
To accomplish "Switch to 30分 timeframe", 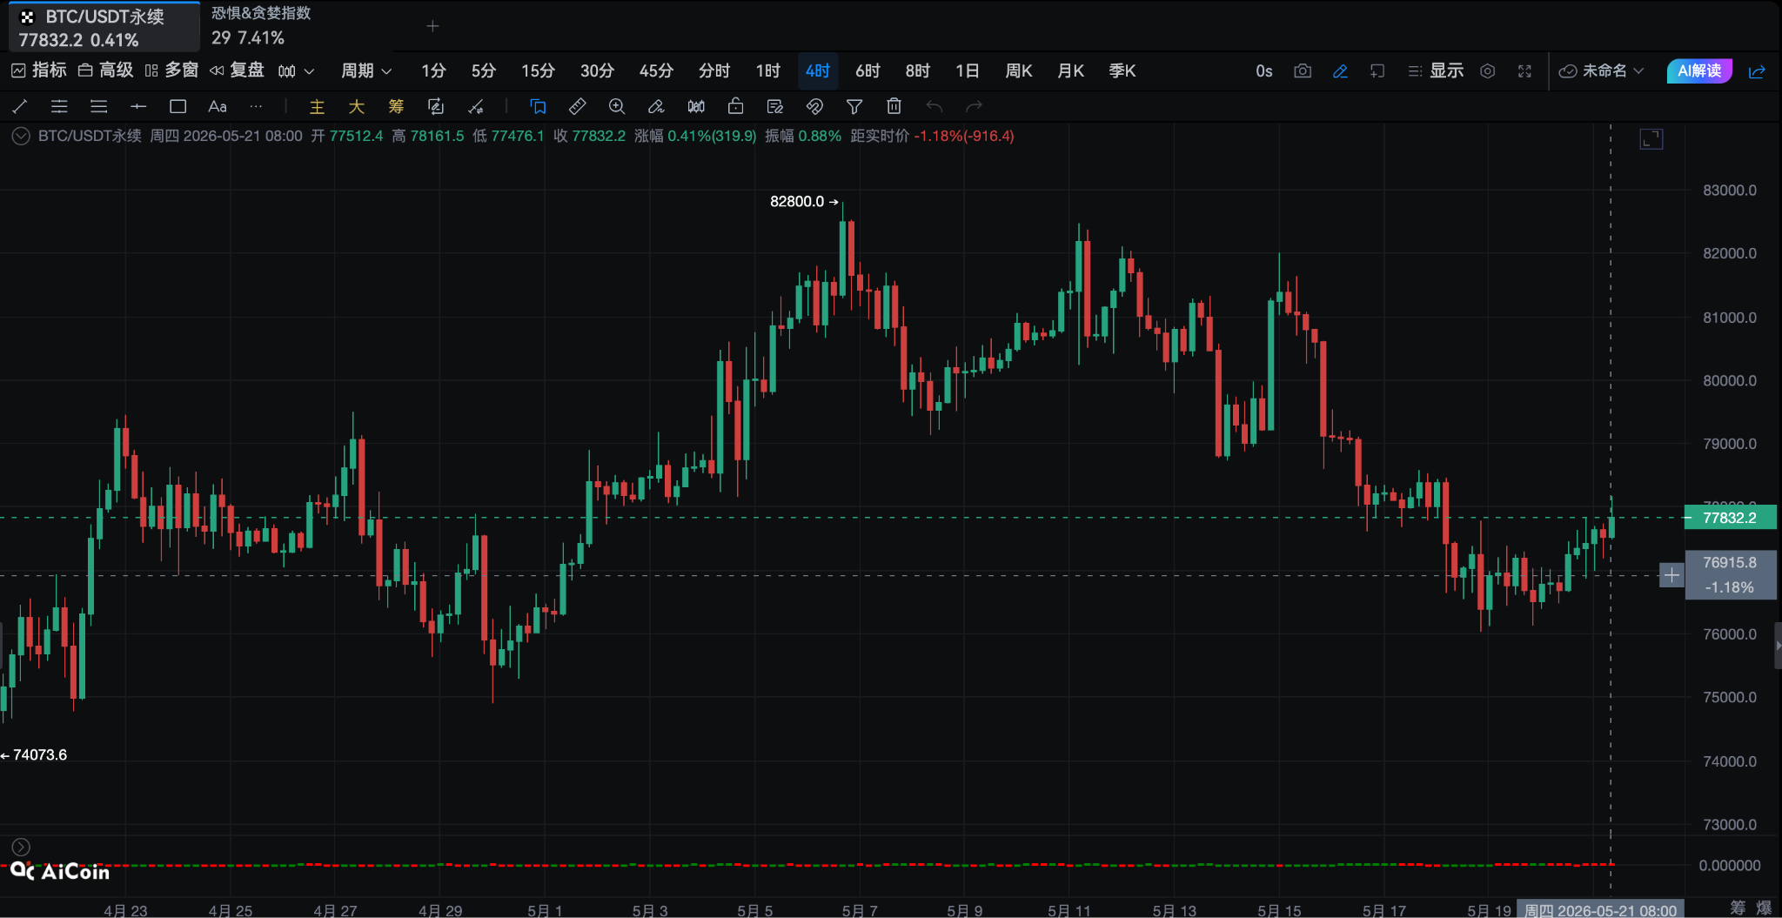I will (x=597, y=70).
